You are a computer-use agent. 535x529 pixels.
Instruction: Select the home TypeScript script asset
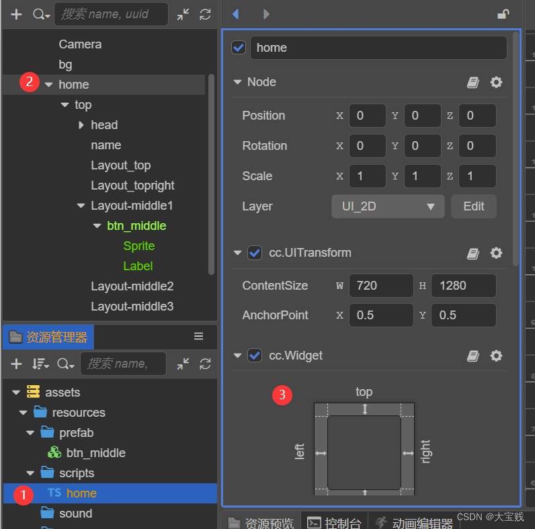(x=81, y=493)
